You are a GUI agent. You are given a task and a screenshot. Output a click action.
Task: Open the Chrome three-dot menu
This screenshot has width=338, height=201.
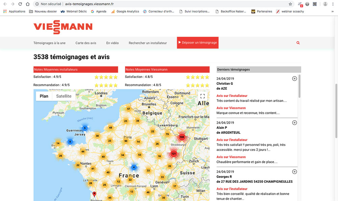click(333, 4)
